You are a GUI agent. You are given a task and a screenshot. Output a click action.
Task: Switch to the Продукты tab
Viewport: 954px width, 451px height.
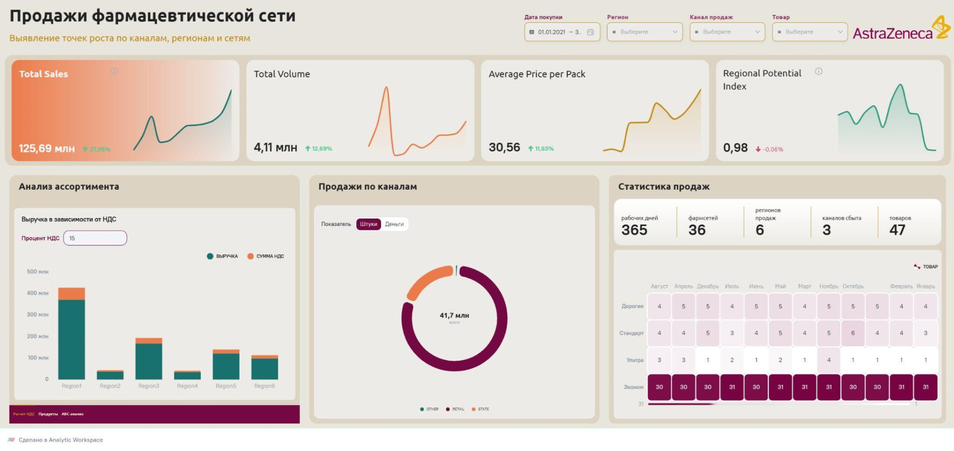pyautogui.click(x=48, y=414)
